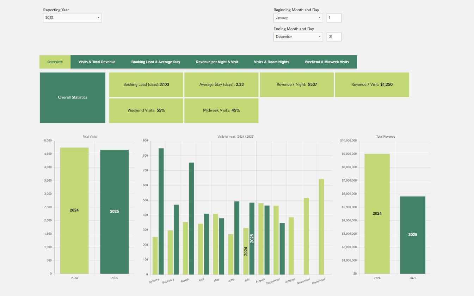The width and height of the screenshot is (474, 296).
Task: Click the ending day input field
Action: (333, 37)
